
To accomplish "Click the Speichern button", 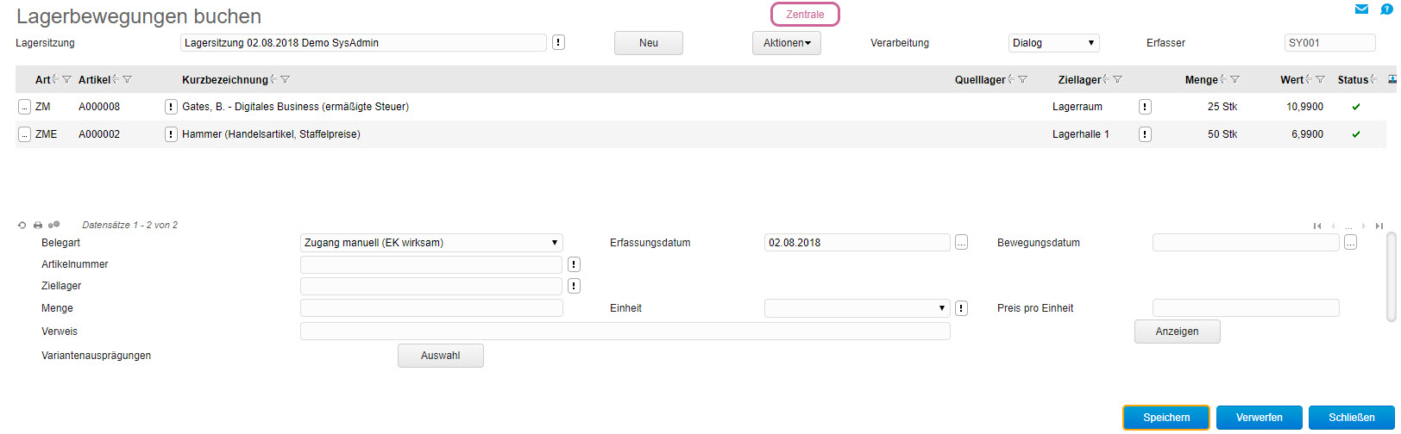I will click(1165, 418).
